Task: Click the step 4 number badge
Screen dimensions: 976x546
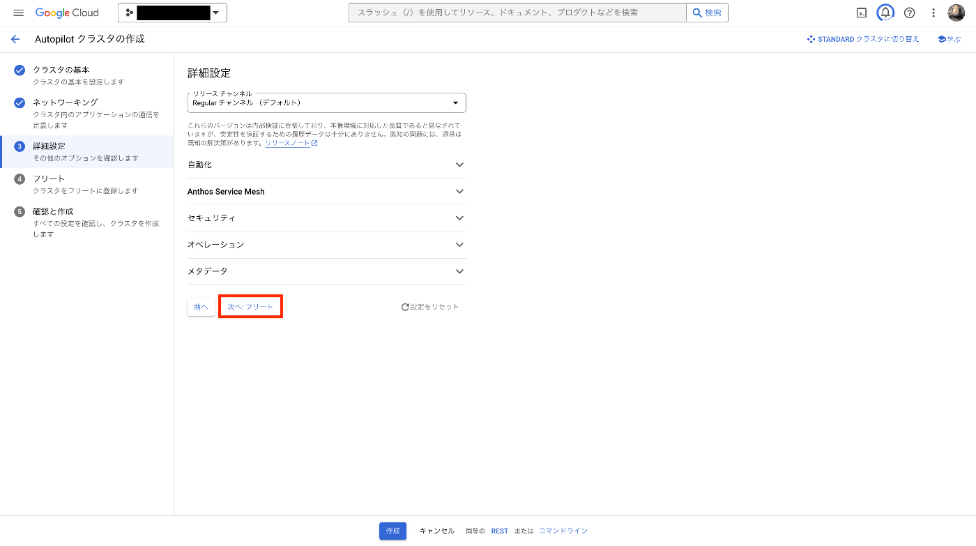Action: [20, 179]
